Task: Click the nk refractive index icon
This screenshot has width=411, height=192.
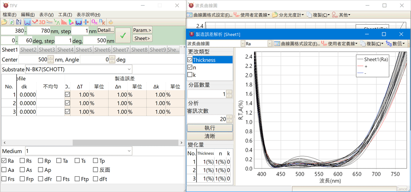Action: pyautogui.click(x=102, y=22)
